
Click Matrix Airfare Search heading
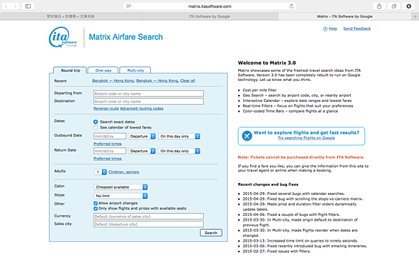[126, 37]
